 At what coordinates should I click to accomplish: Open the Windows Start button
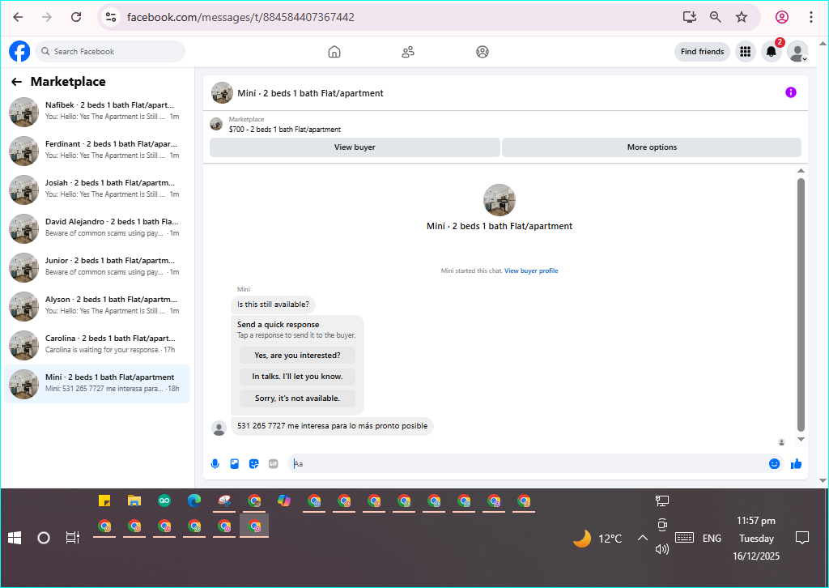click(x=15, y=539)
